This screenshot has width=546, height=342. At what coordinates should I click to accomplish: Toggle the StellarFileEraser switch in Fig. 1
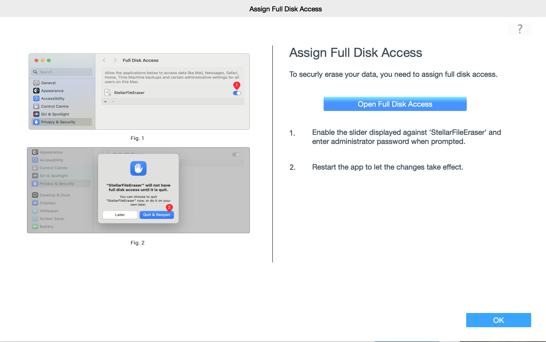tap(237, 93)
